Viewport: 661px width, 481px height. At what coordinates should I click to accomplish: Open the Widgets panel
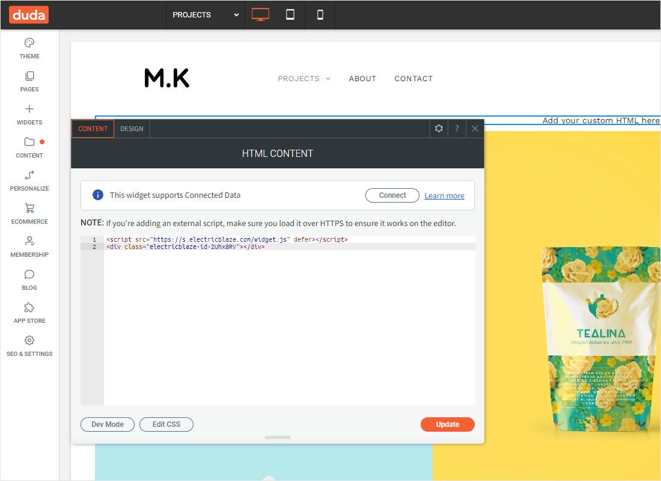tap(29, 115)
